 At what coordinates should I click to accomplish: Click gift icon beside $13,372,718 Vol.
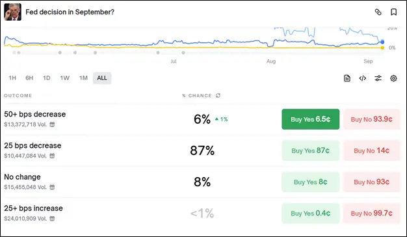tap(52, 124)
